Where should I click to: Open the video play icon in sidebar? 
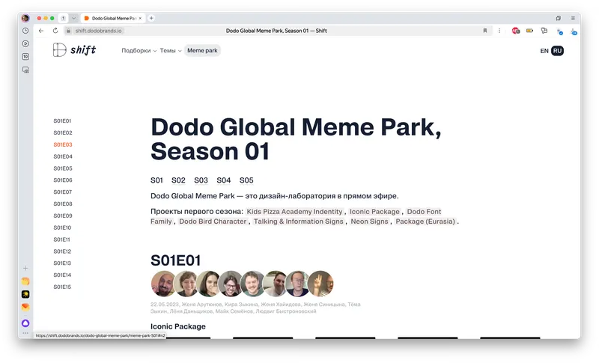25,43
